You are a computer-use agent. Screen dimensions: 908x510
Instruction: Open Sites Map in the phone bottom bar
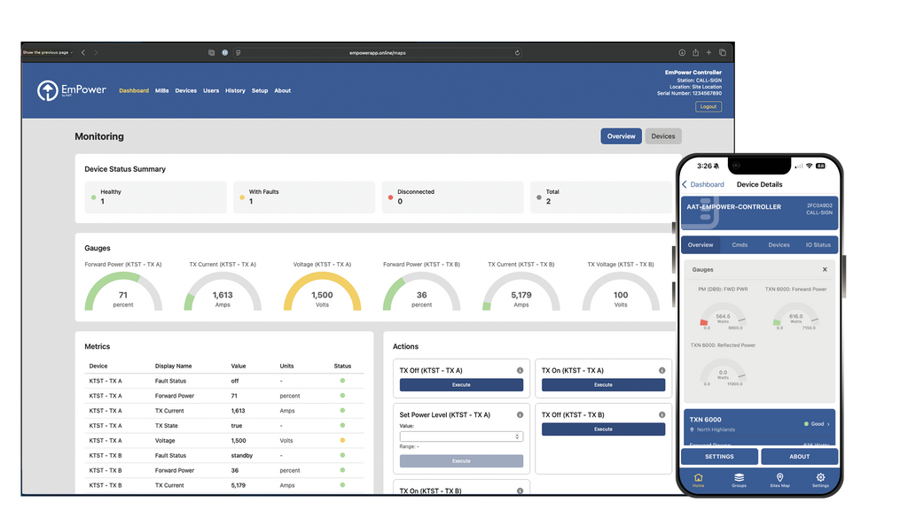(779, 479)
